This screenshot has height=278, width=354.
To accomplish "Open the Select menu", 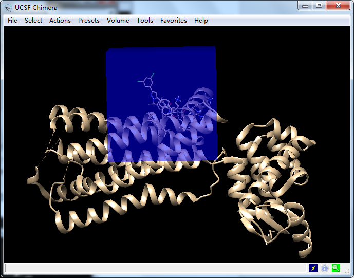I will click(x=33, y=21).
